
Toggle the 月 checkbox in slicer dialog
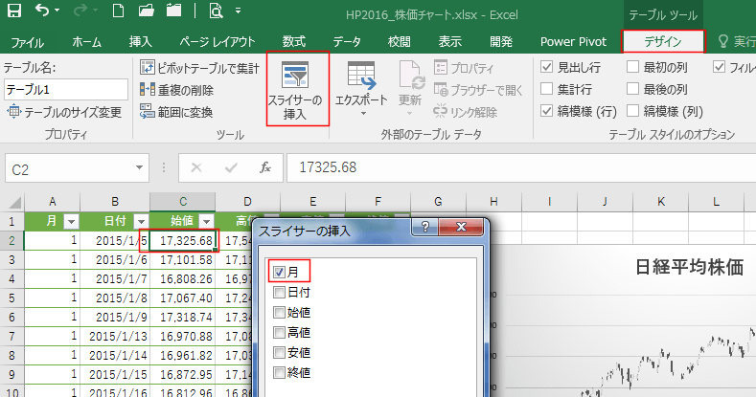279,273
